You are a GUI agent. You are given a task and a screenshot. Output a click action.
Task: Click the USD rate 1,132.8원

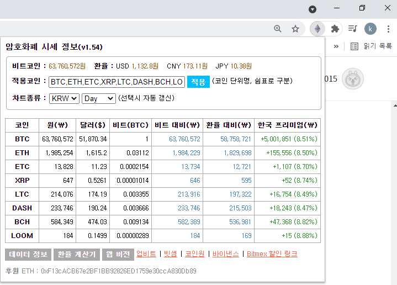[x=145, y=66]
